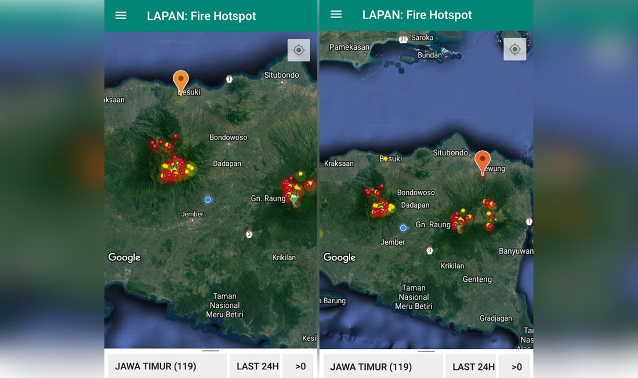The height and width of the screenshot is (378, 638).
Task: Click the Bondowoso label on right map
Action: pyautogui.click(x=416, y=192)
